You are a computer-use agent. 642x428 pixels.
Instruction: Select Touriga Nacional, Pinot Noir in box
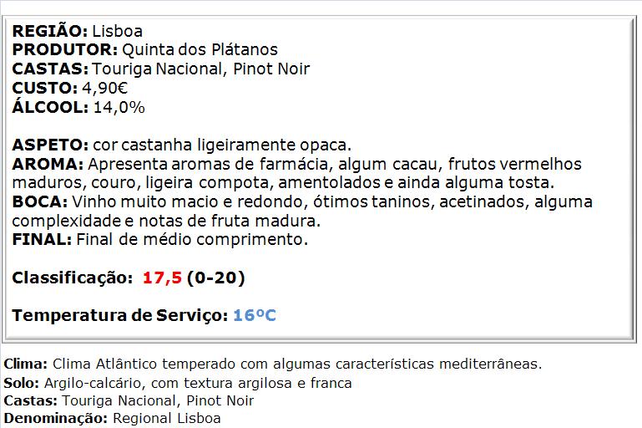200,69
